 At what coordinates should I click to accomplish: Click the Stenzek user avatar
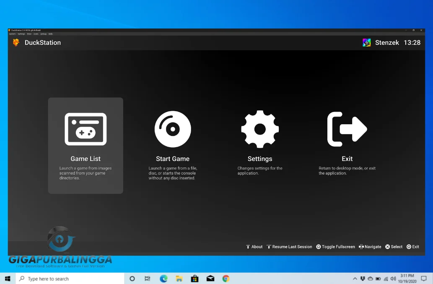point(366,42)
